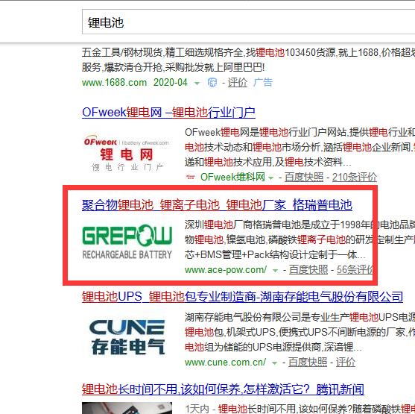This screenshot has width=415, height=414.
Task: Click 评价 link beside the 1688 ad
Action: [x=238, y=83]
